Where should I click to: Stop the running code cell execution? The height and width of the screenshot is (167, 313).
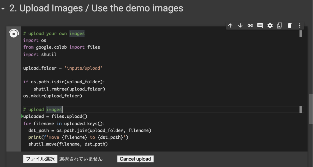click(14, 33)
